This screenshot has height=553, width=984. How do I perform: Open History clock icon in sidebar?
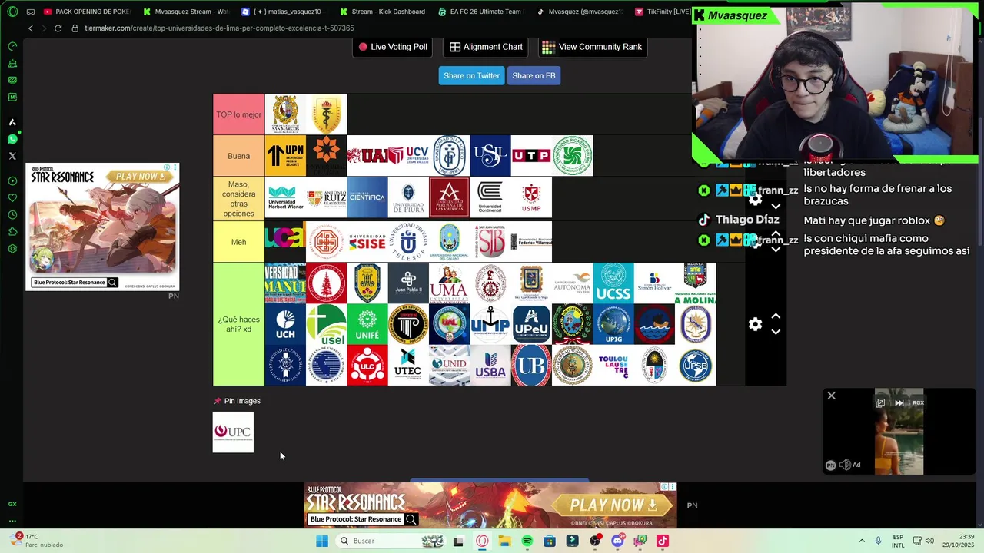12,215
